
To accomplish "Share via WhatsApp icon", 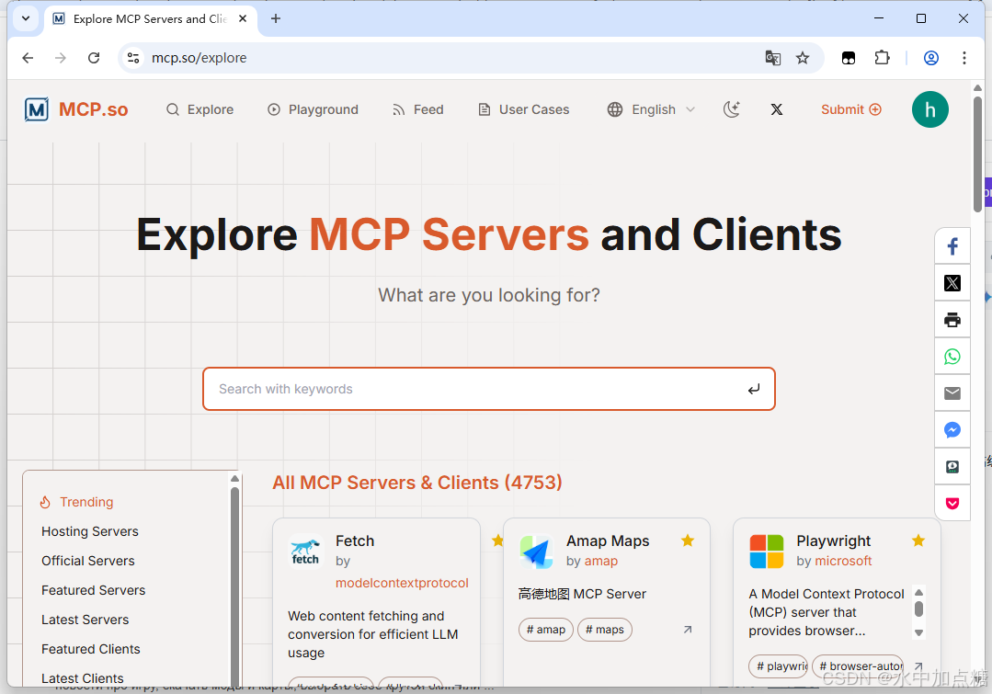I will click(952, 356).
